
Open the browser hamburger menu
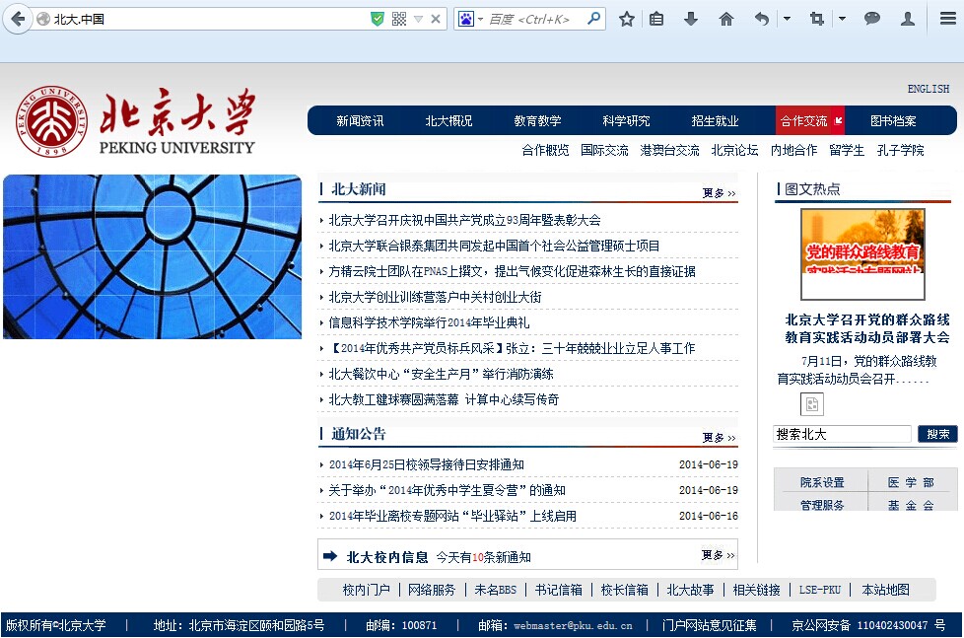point(948,19)
